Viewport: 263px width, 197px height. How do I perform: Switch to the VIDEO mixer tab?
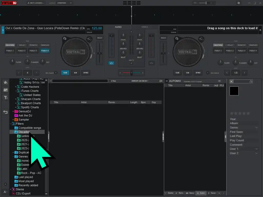[x=145, y=27]
